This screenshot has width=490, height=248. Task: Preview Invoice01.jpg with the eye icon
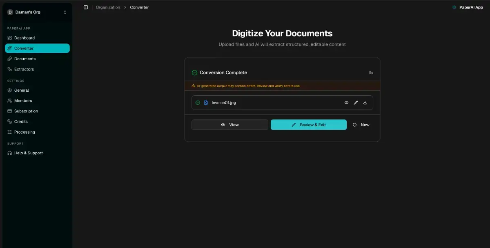347,103
